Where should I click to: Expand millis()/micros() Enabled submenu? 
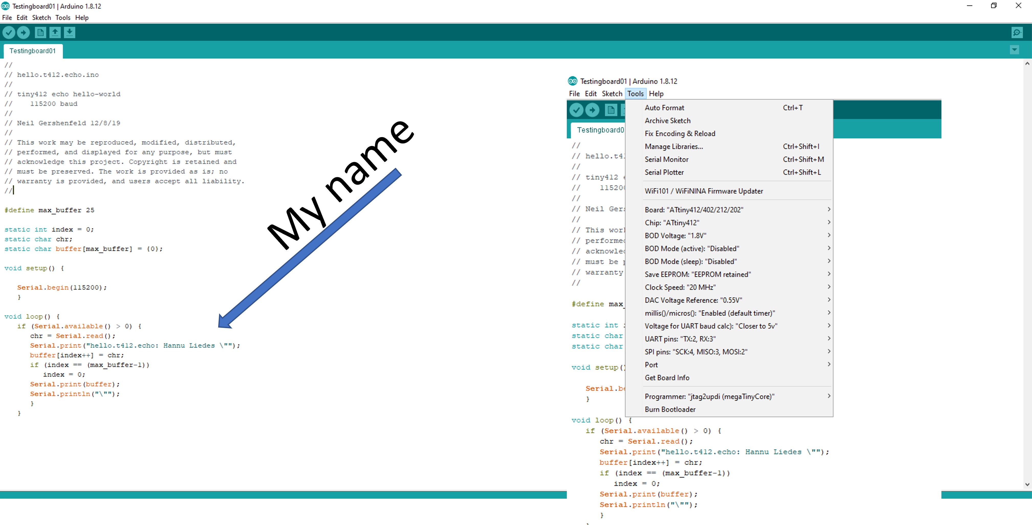(729, 313)
